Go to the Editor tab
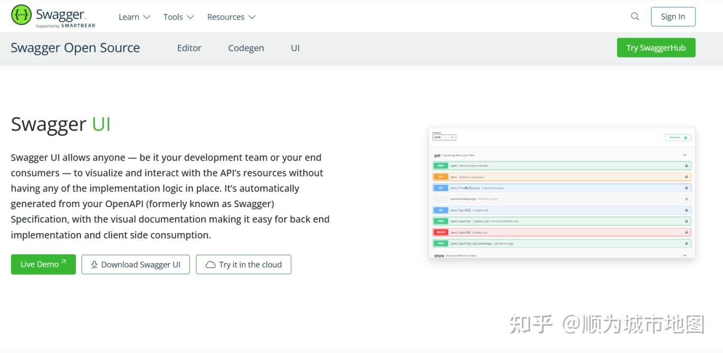The height and width of the screenshot is (353, 723). coord(189,48)
